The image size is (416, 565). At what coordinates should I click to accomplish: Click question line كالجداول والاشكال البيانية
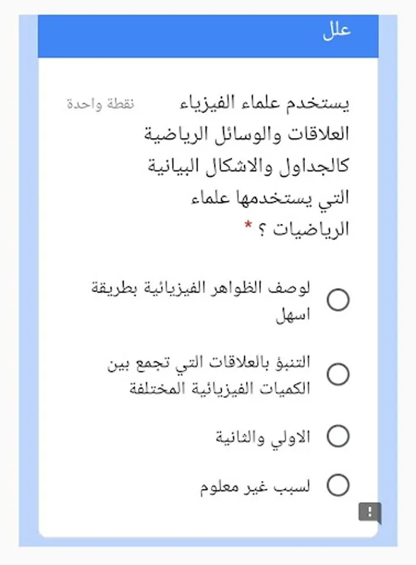[x=248, y=166]
